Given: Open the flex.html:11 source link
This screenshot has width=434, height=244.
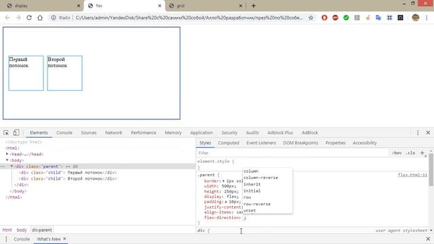Looking at the screenshot, I should [412, 175].
